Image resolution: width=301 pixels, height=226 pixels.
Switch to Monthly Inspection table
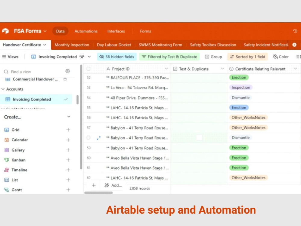(72, 45)
